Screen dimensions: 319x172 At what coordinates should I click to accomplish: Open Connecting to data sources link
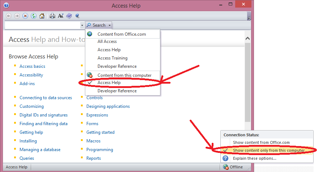(x=46, y=98)
